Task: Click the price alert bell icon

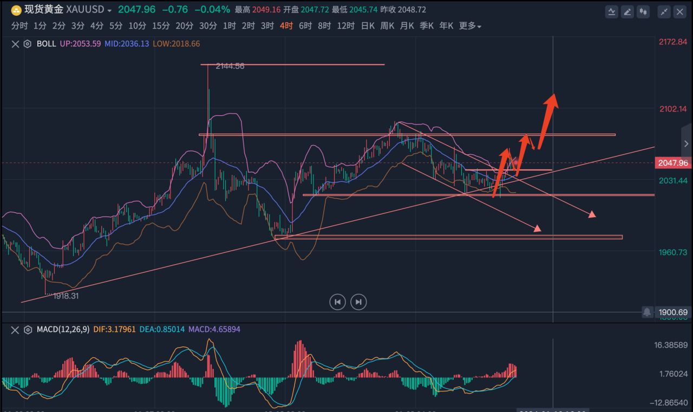Action: 647,312
